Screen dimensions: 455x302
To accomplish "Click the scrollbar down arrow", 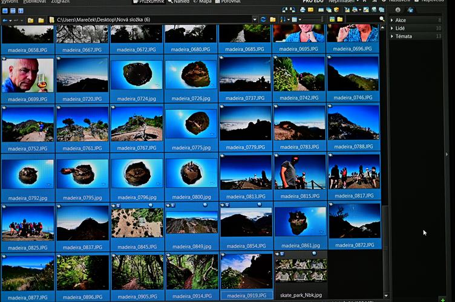I will click(386, 295).
